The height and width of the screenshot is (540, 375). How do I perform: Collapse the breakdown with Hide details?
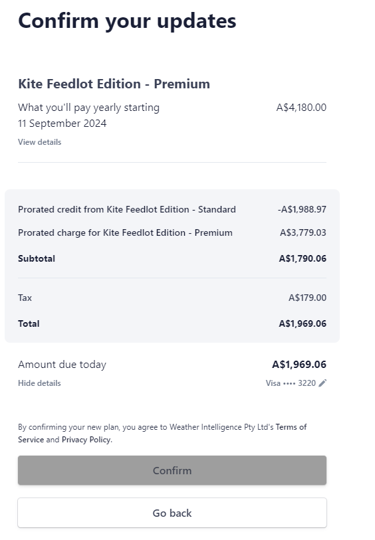[x=39, y=383]
